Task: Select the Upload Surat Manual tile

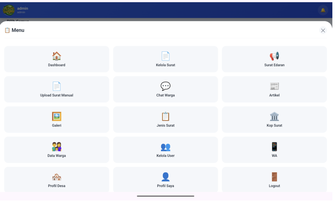Action: click(x=57, y=89)
